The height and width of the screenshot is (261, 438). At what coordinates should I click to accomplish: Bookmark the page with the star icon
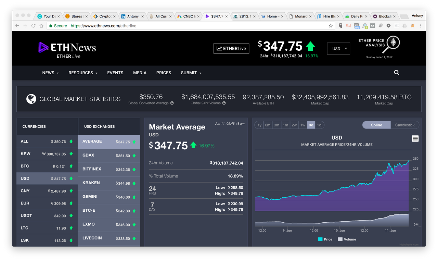[331, 26]
